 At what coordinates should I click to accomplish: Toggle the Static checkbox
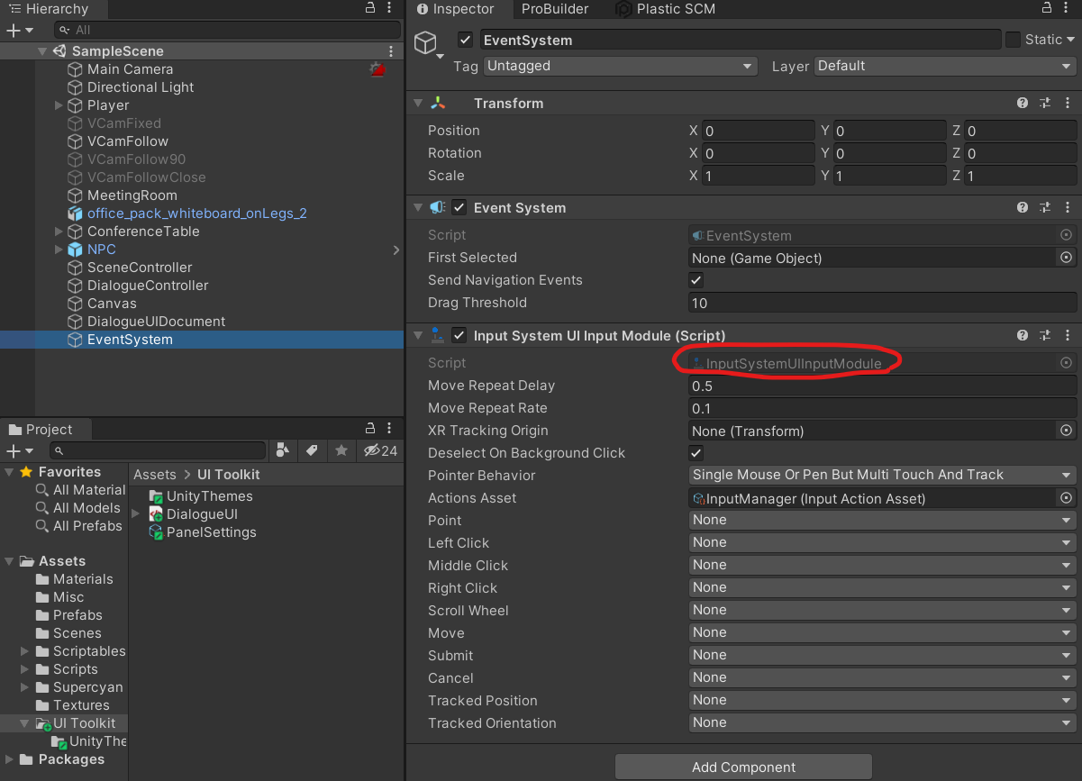click(1014, 40)
